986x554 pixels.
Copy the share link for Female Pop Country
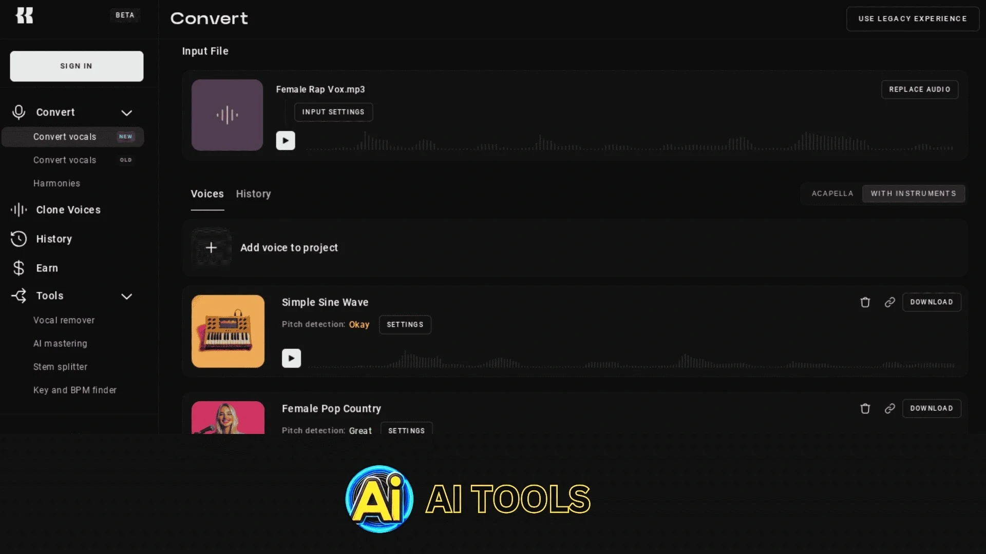(890, 408)
